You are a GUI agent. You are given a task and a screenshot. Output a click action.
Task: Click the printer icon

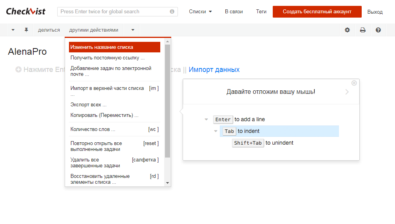click(363, 30)
